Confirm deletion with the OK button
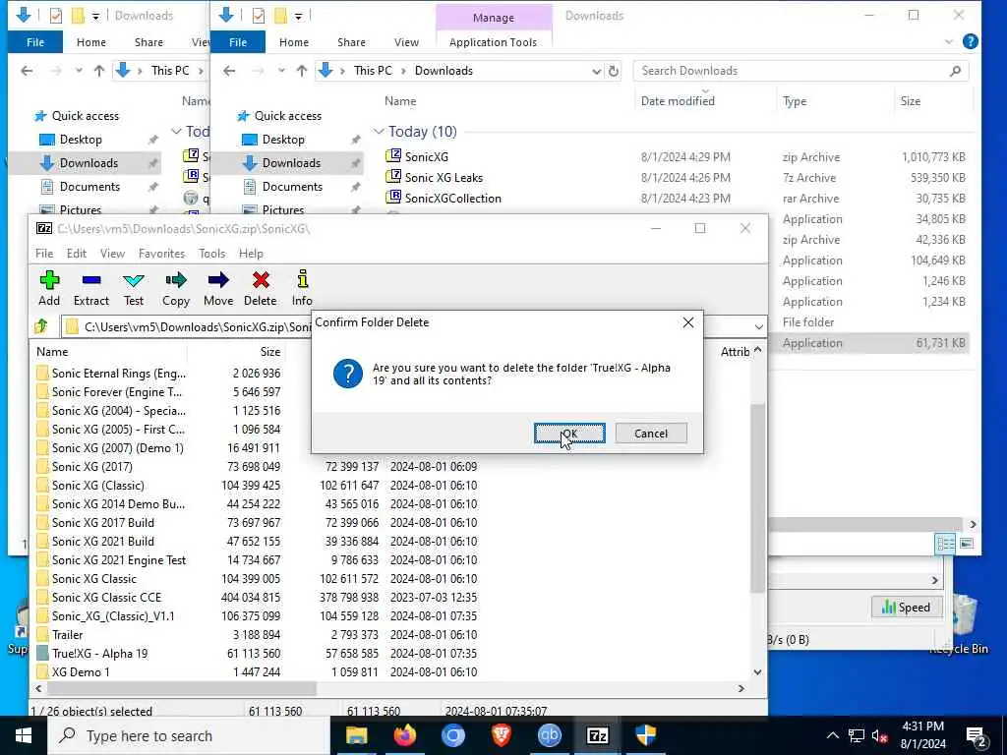Screen dimensions: 1007x755 pos(569,434)
